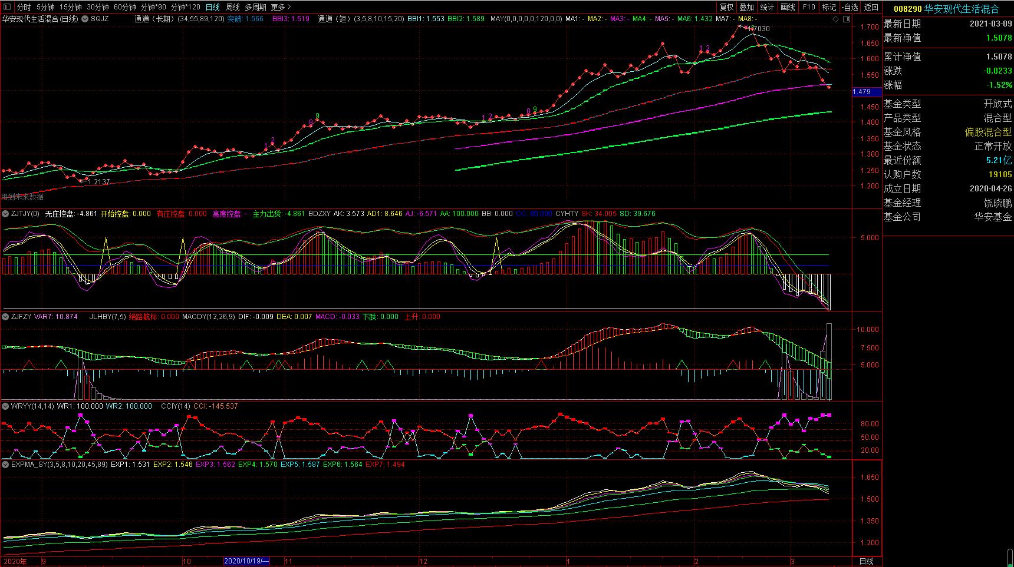Activate the 画线 drawing tools button
This screenshot has height=567, width=1014.
click(788, 7)
